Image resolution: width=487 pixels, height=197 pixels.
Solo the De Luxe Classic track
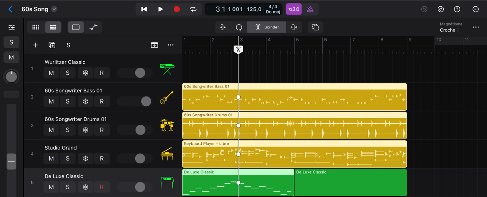[x=68, y=187]
